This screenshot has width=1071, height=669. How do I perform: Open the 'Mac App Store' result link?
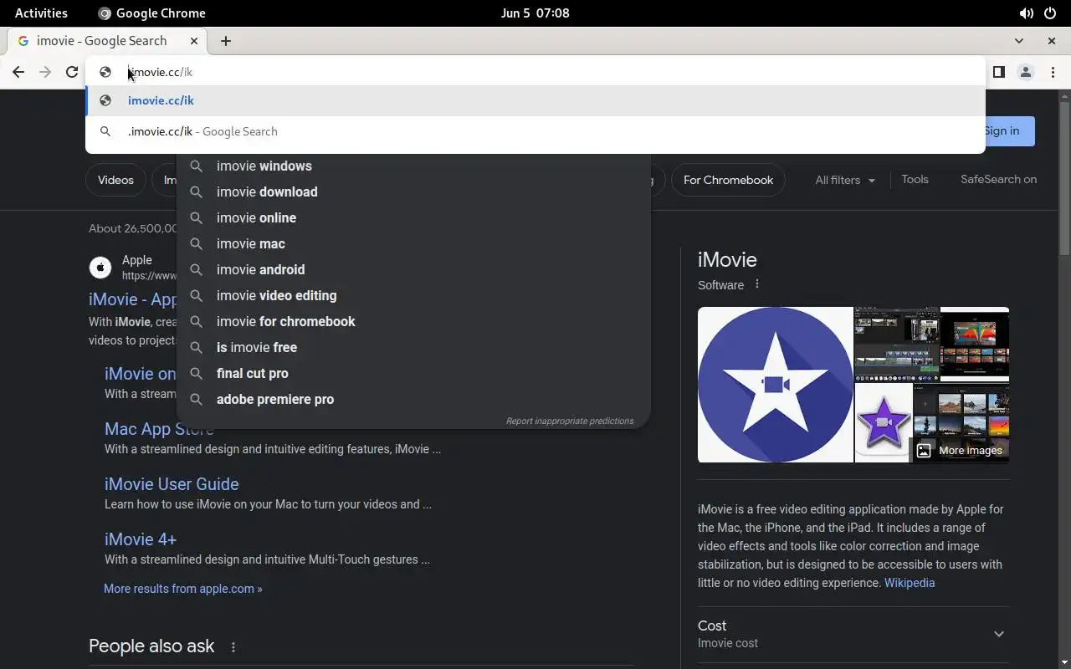[159, 429]
